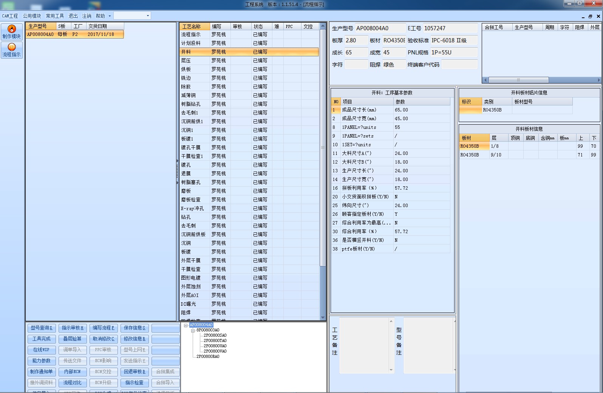Click the 生产型号 input field
Image resolution: width=603 pixels, height=393 pixels.
[x=380, y=28]
